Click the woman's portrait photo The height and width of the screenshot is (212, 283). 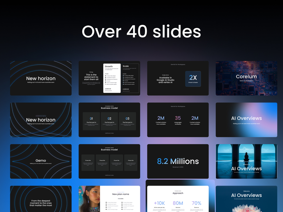[x=89, y=199]
